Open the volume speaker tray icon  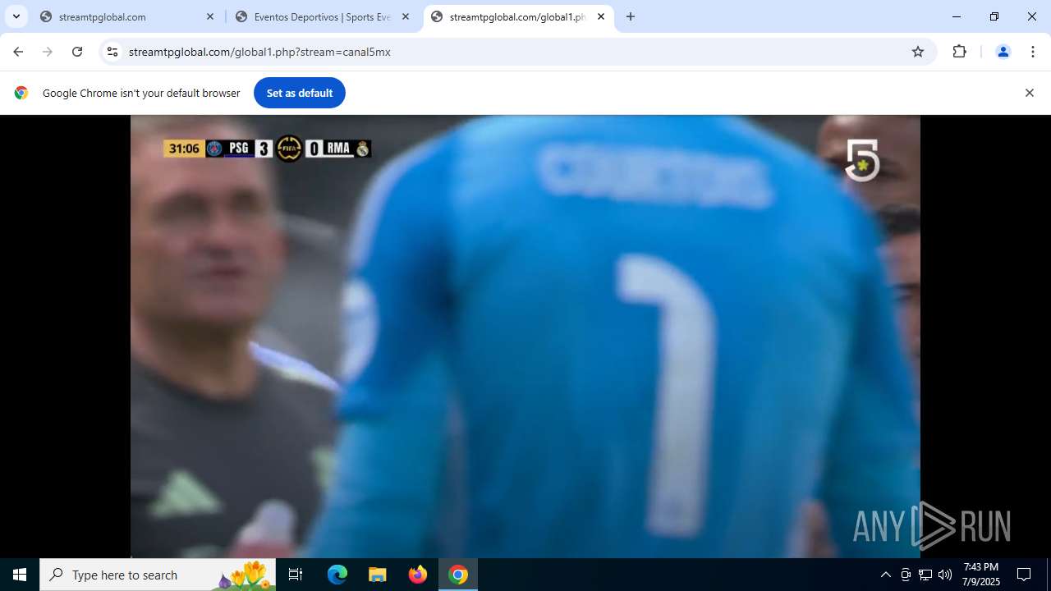tap(945, 575)
